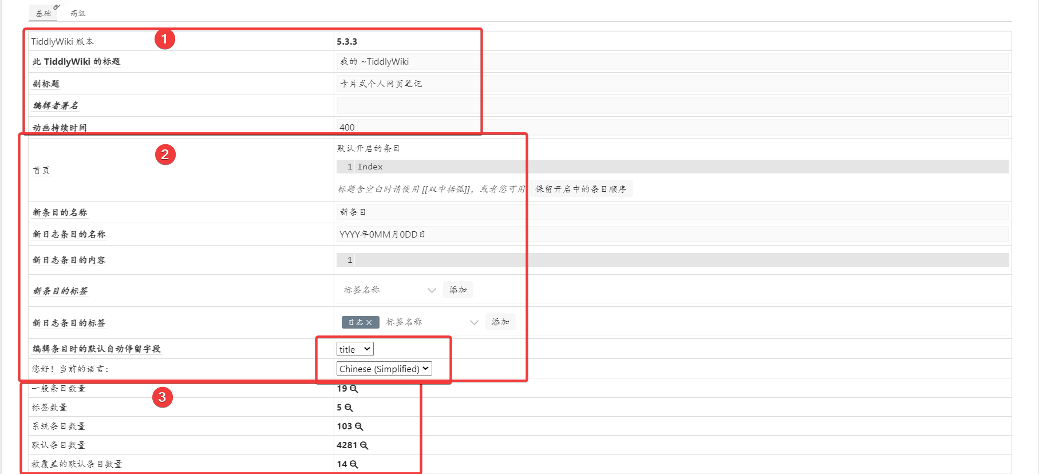Open the Chinese (Simplified) language dropdown
The height and width of the screenshot is (474, 1039).
click(x=384, y=369)
